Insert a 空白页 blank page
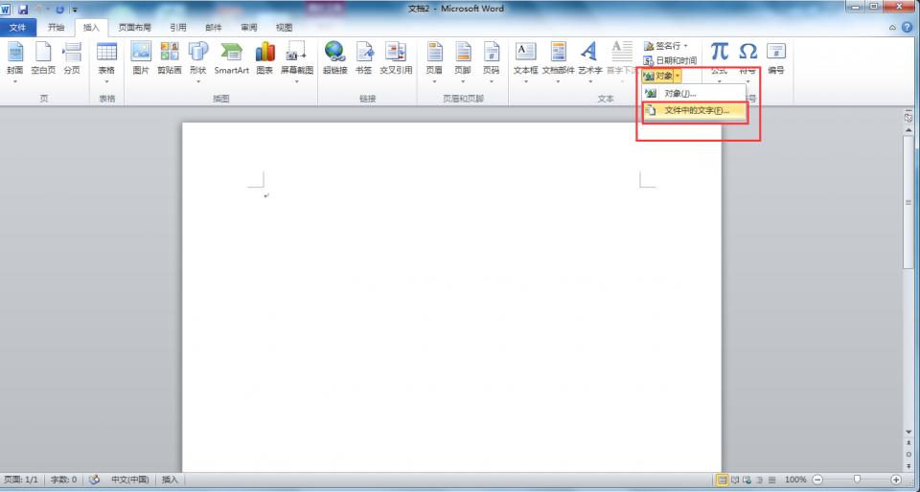920x492 pixels. coord(43,57)
